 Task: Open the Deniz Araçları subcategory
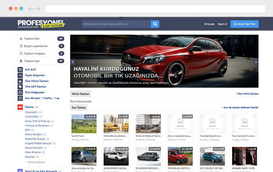click(34, 134)
